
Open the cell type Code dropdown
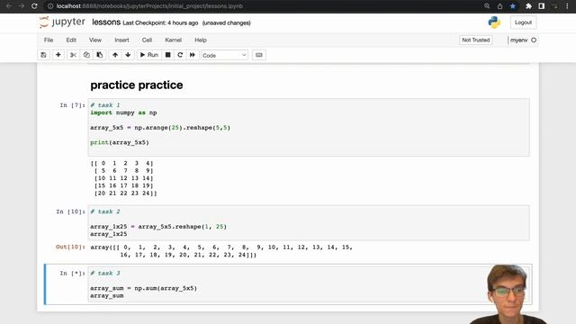tap(224, 55)
